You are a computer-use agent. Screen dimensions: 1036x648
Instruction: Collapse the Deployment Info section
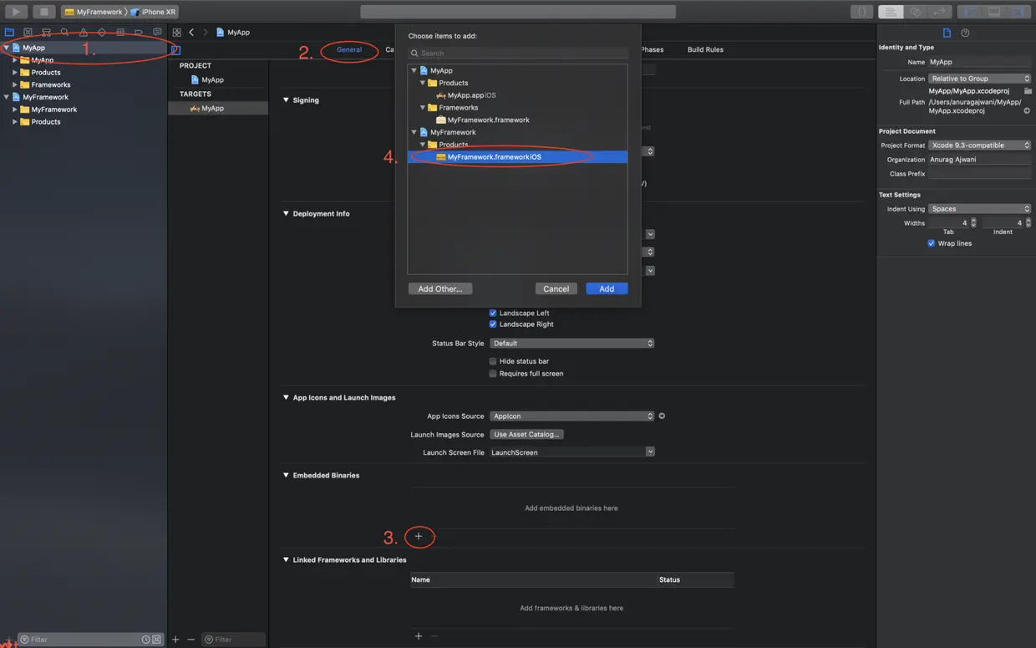(286, 214)
